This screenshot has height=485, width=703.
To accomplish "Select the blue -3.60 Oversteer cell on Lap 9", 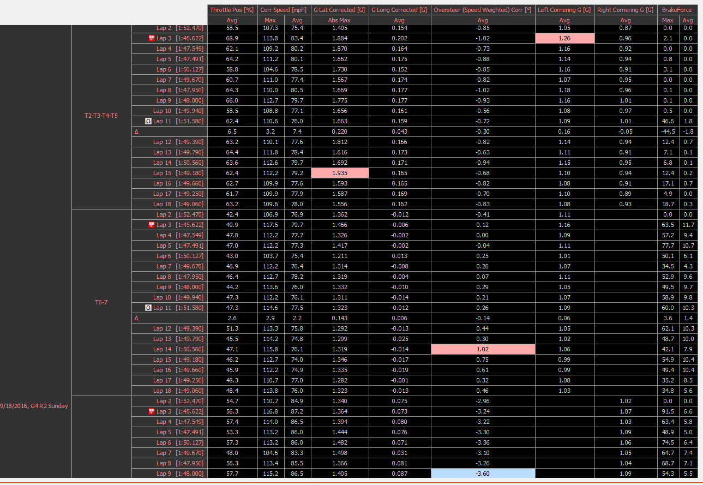I will tap(483, 474).
